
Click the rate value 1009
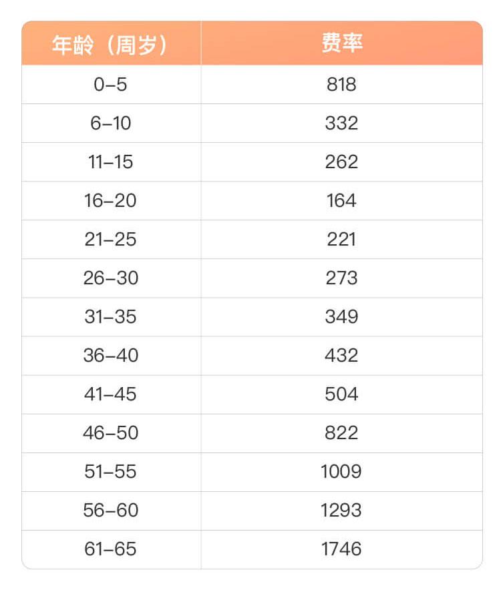(341, 472)
